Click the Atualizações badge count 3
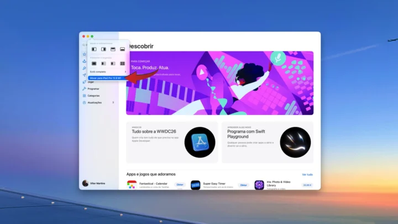Viewport: 398px width, 224px height. pyautogui.click(x=113, y=103)
